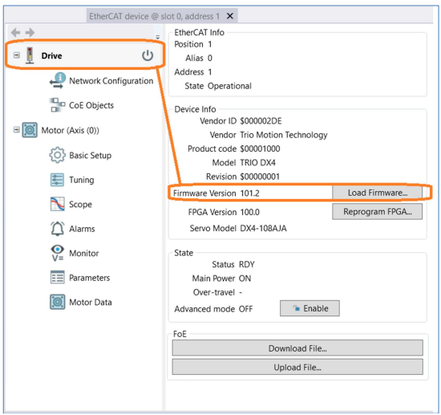Open the Scope graph icon
The width and height of the screenshot is (441, 415).
point(58,204)
